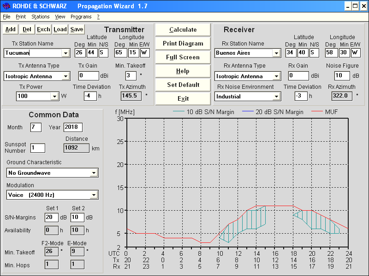This screenshot has height=276, width=369.
Task: Click the Save stations button
Action: 77,29
